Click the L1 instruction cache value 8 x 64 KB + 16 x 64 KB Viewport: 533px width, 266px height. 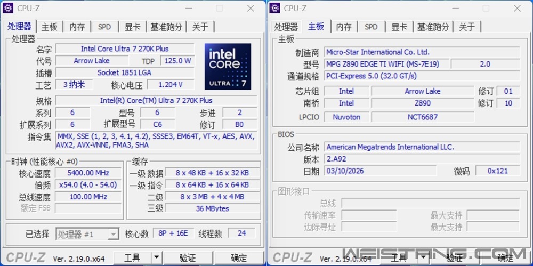(x=213, y=184)
